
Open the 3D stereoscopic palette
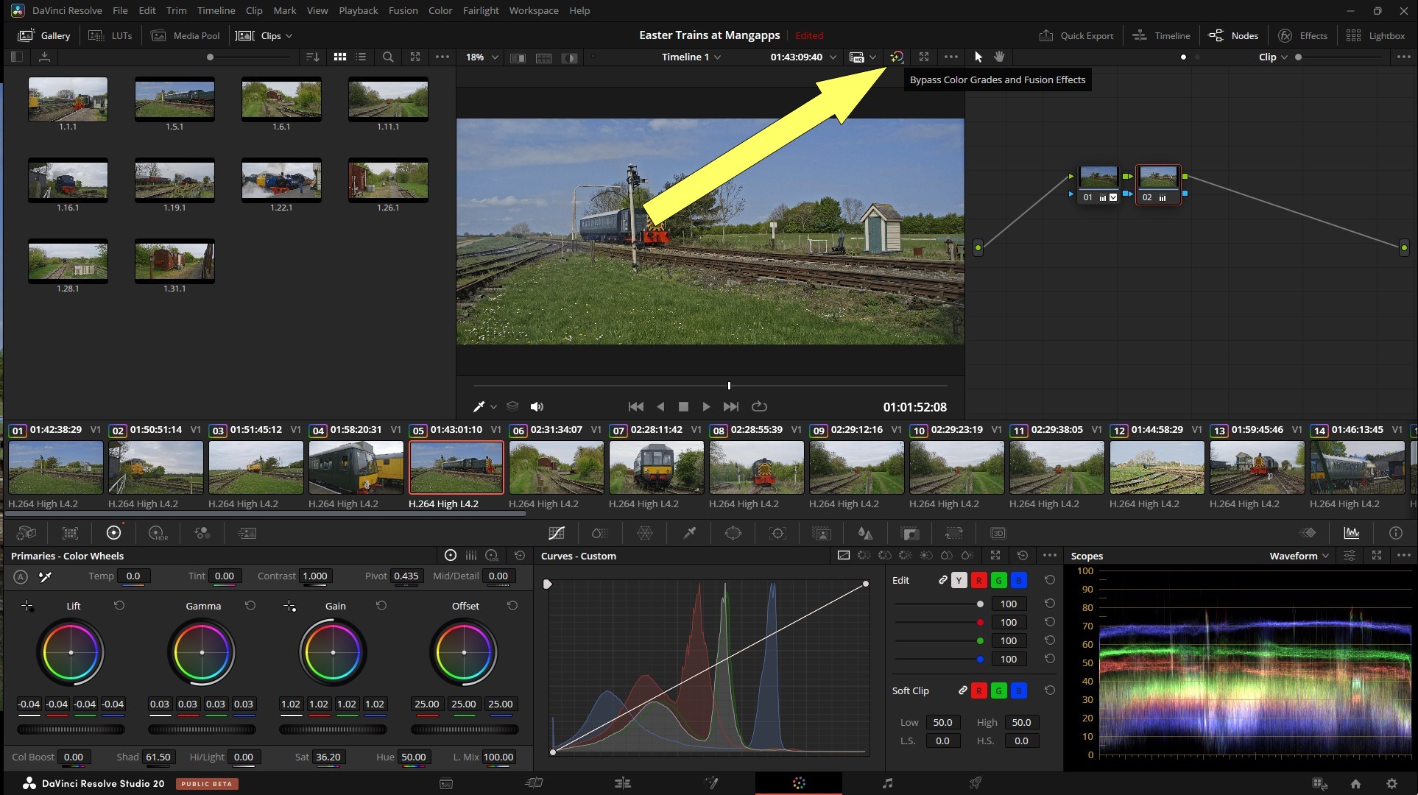click(x=998, y=533)
